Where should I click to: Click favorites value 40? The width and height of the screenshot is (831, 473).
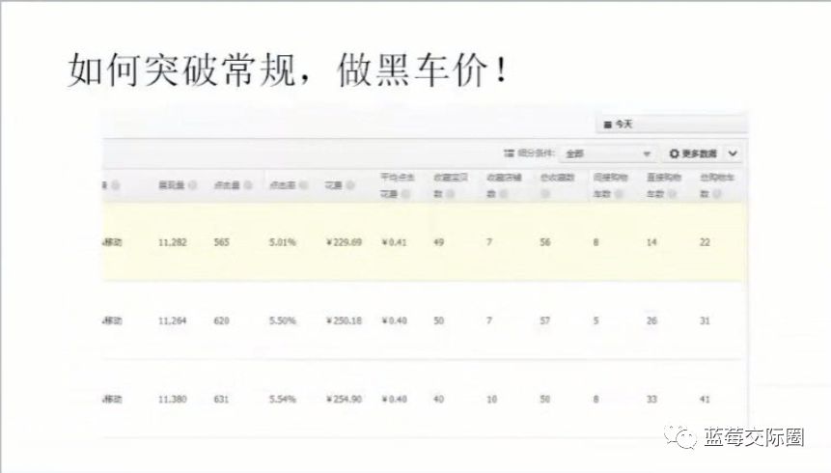tap(439, 400)
